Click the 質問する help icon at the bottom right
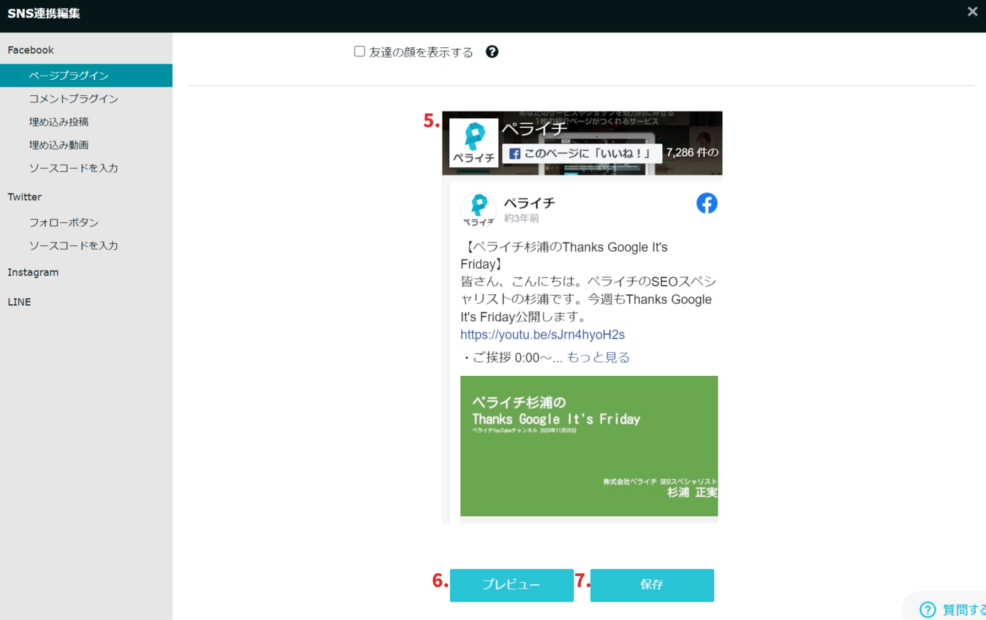 point(928,609)
